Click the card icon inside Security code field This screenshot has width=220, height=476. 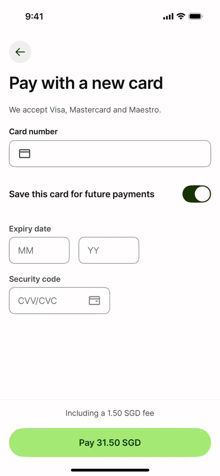[94, 301]
